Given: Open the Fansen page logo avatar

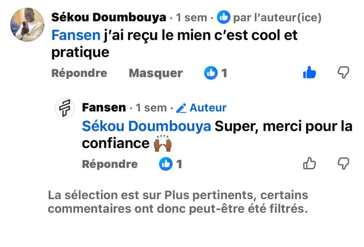Looking at the screenshot, I should pyautogui.click(x=65, y=108).
